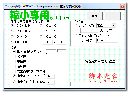Choose the 800 x 800 resolution
The image size is (129, 93).
pos(12,37)
